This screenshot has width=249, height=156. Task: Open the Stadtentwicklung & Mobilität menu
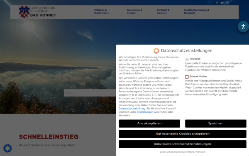click(x=196, y=12)
